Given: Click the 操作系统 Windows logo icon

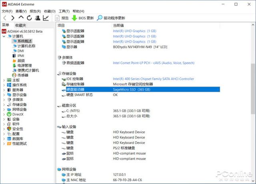Looking at the screenshot, I should pyautogui.click(x=9, y=85).
